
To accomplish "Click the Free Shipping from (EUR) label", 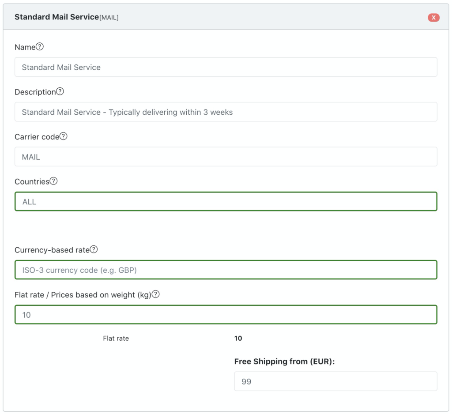I will [x=284, y=361].
